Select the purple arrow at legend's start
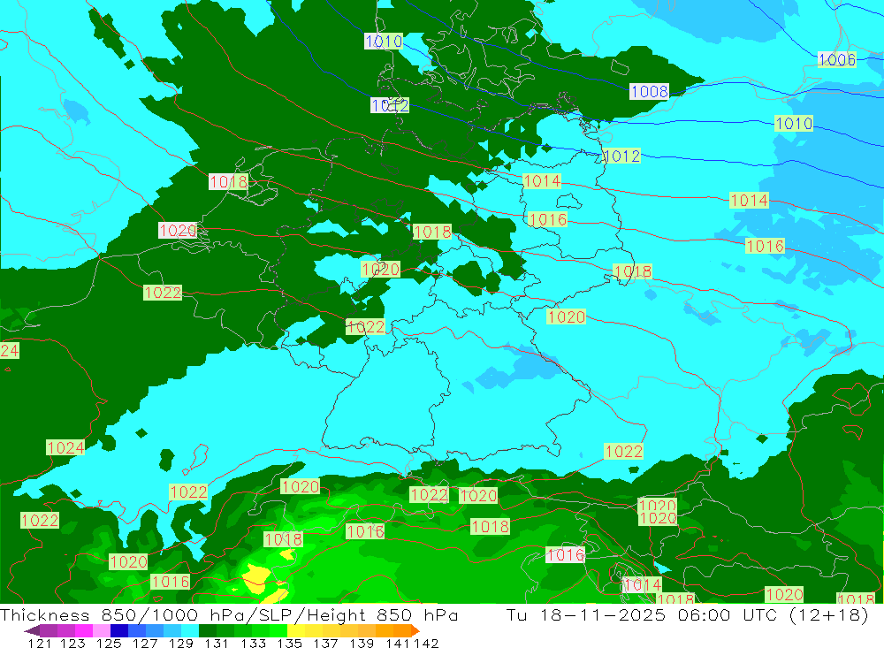Image resolution: width=884 pixels, height=648 pixels. [32, 630]
